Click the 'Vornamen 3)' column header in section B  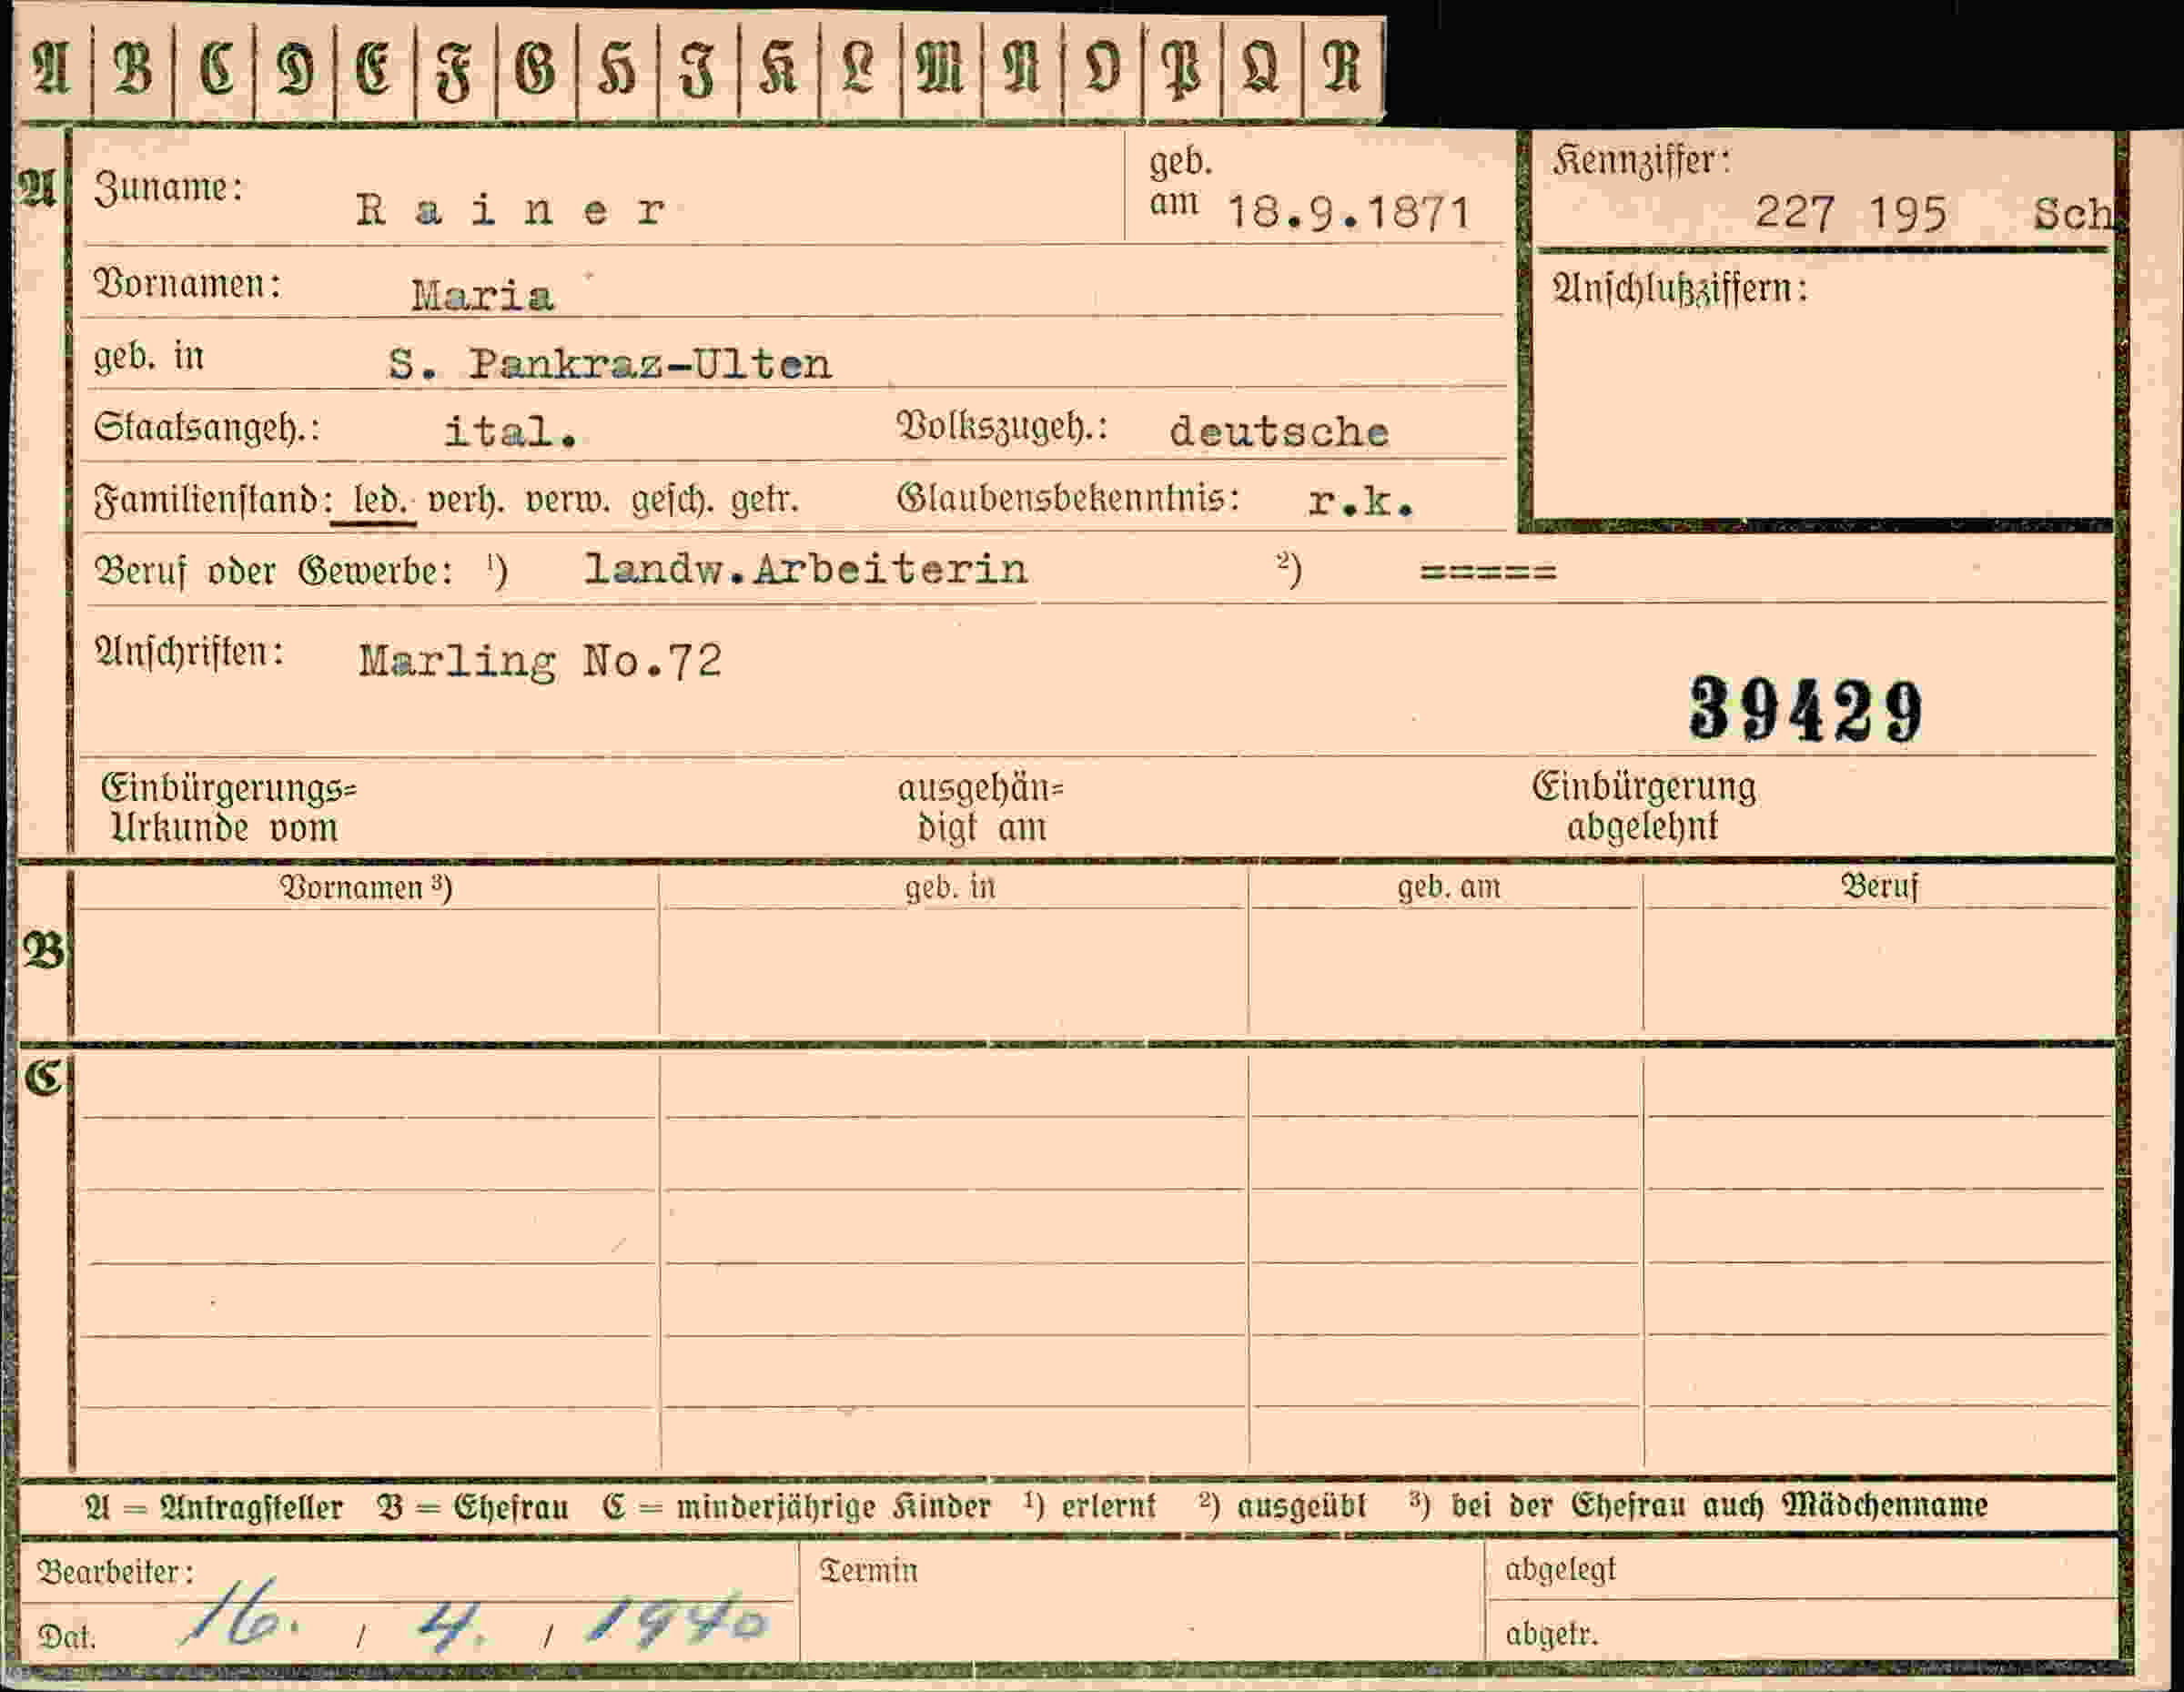366,888
